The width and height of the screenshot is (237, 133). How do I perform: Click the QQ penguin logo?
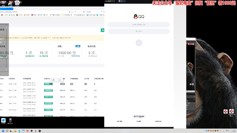click(x=136, y=17)
